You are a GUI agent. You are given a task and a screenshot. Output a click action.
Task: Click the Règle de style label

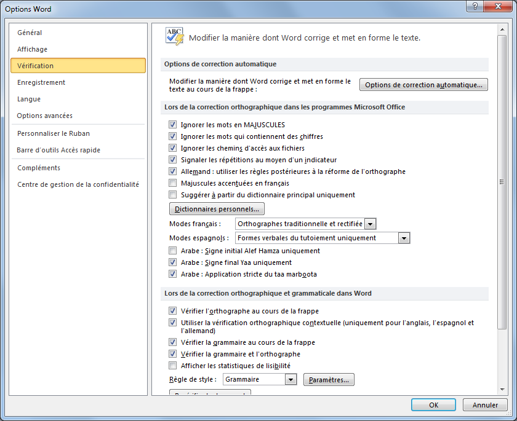click(x=193, y=379)
